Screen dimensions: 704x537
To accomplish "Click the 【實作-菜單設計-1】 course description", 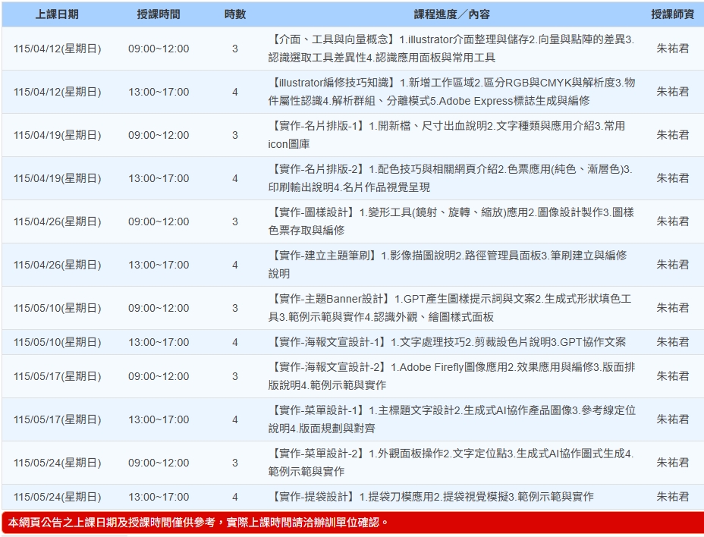I will pos(451,419).
